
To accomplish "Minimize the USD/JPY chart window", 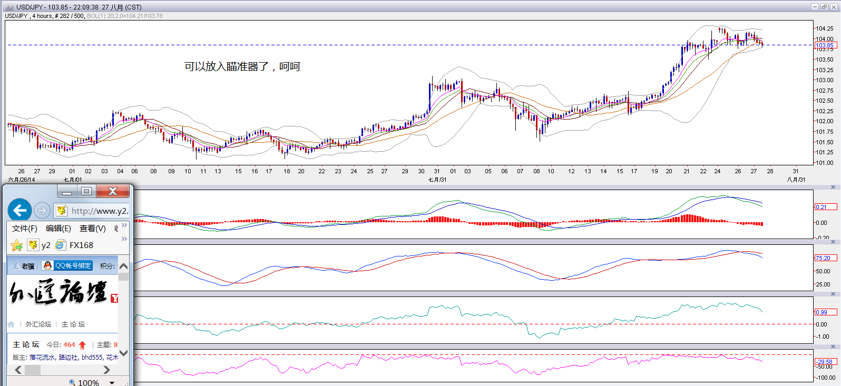I will point(815,7).
